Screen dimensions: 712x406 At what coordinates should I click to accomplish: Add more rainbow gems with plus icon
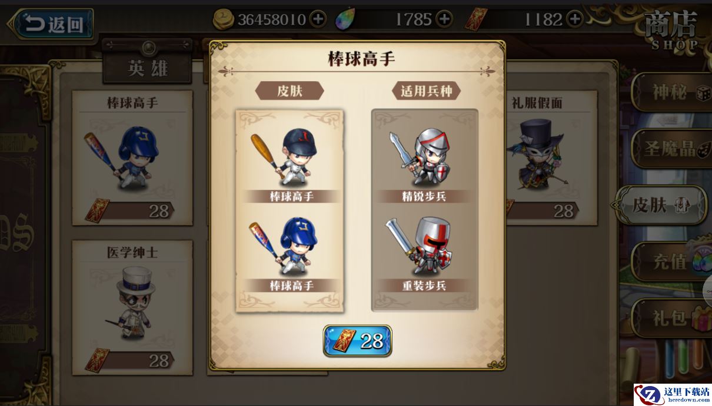click(444, 19)
